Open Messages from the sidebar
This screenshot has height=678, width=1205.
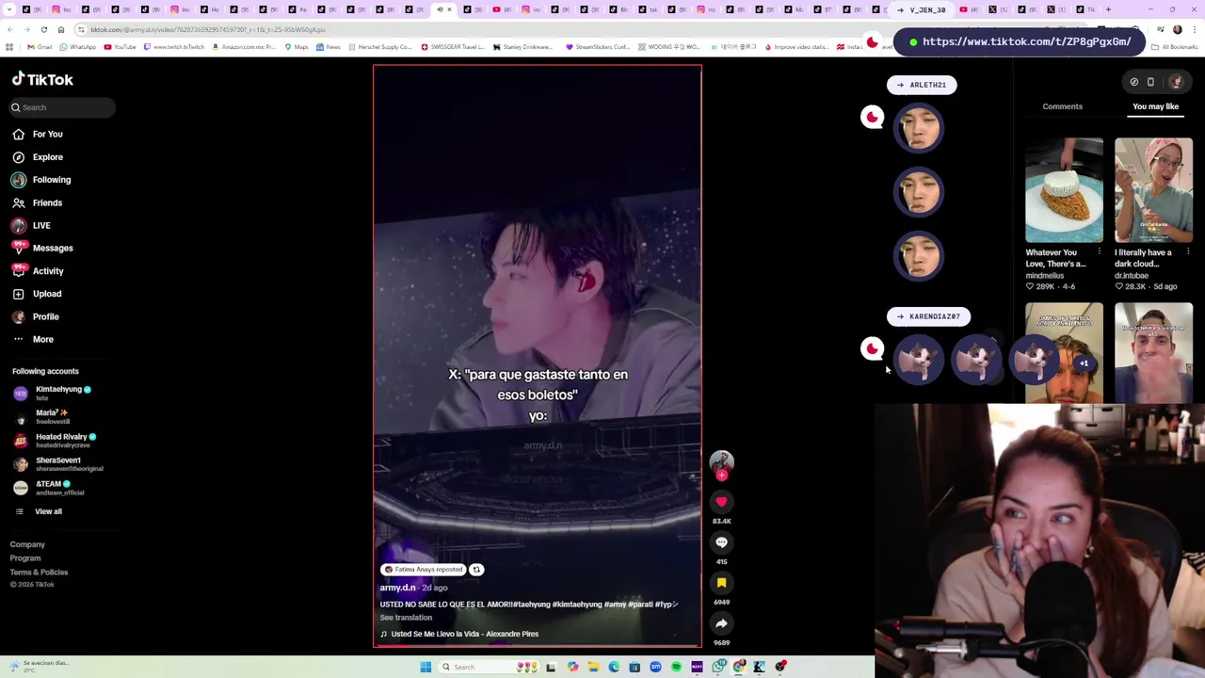tap(42, 248)
